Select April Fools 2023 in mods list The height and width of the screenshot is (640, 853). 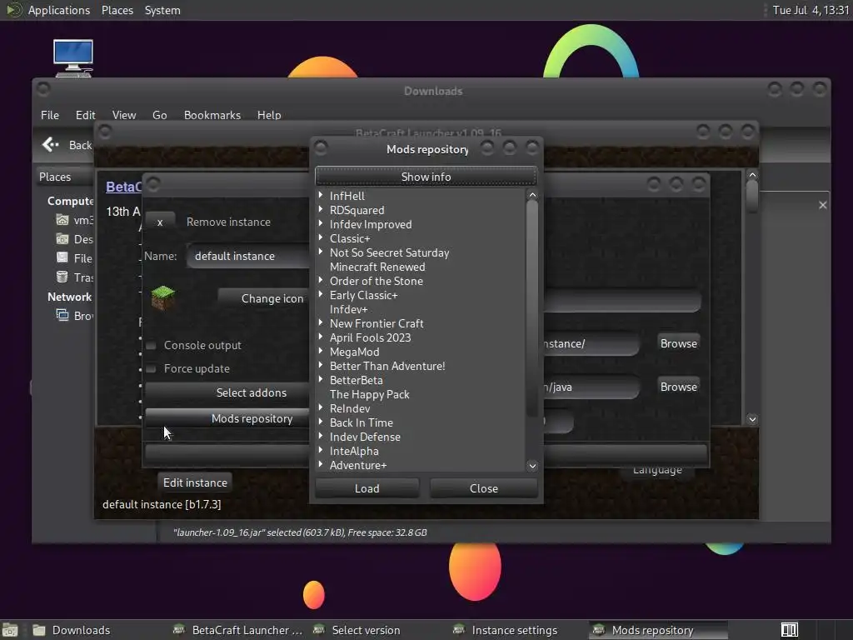371,337
